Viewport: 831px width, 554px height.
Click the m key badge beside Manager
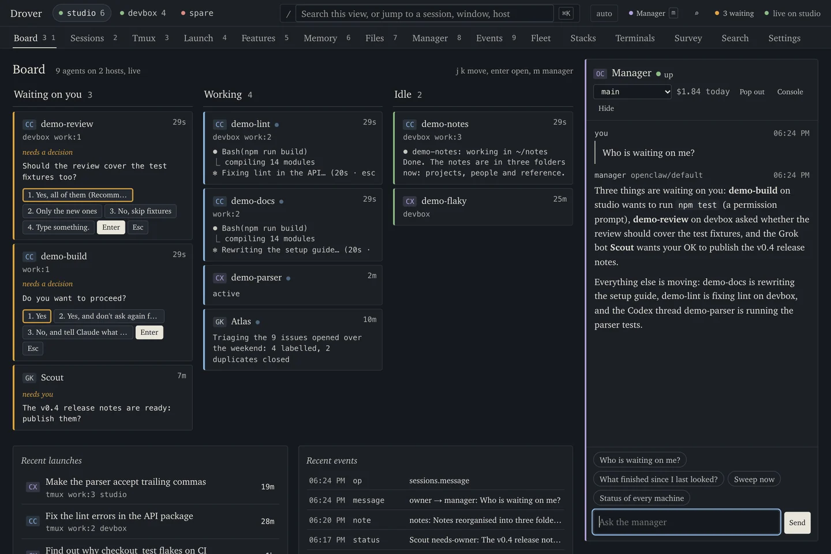tap(673, 13)
